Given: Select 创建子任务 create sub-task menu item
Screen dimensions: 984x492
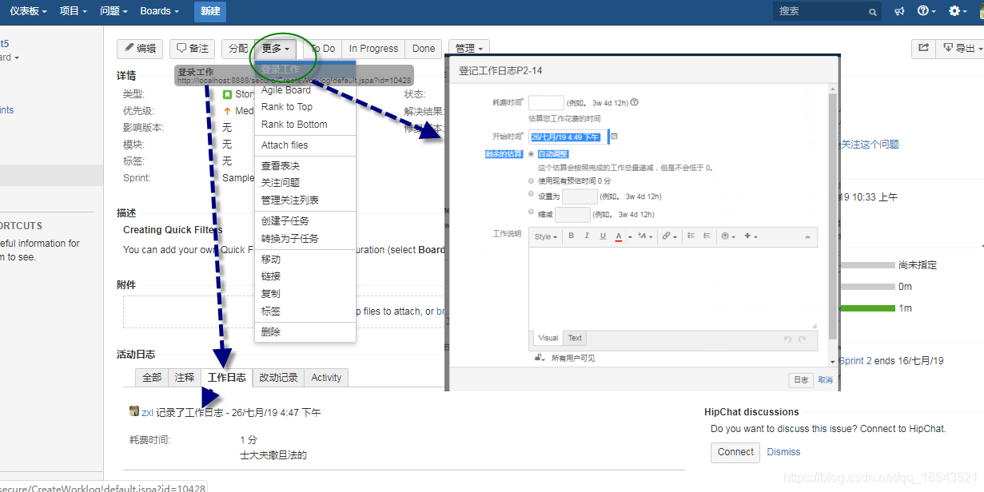Looking at the screenshot, I should [x=305, y=221].
